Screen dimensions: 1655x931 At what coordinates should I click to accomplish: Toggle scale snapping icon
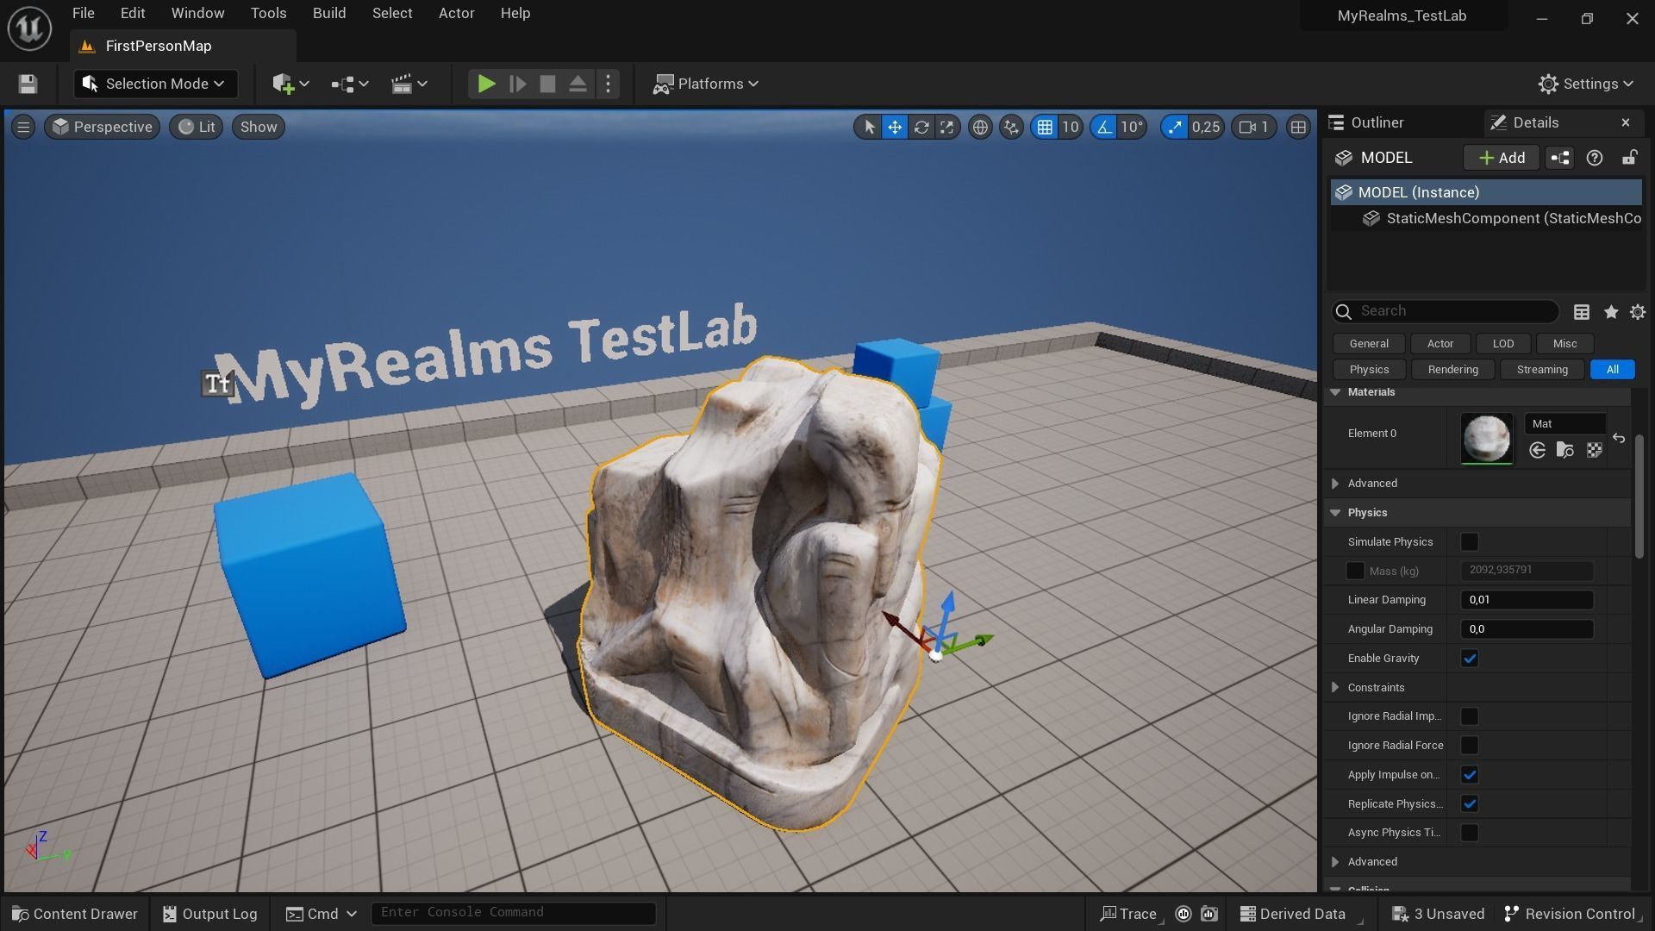click(1175, 127)
